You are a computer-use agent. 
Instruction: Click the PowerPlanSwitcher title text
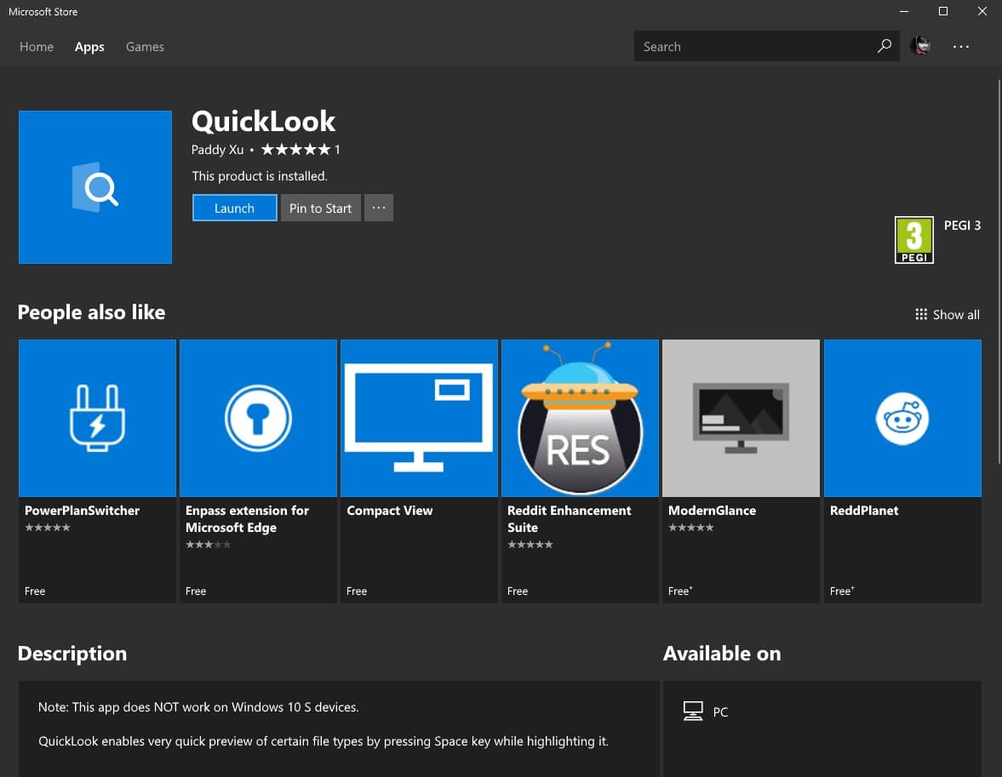[82, 511]
